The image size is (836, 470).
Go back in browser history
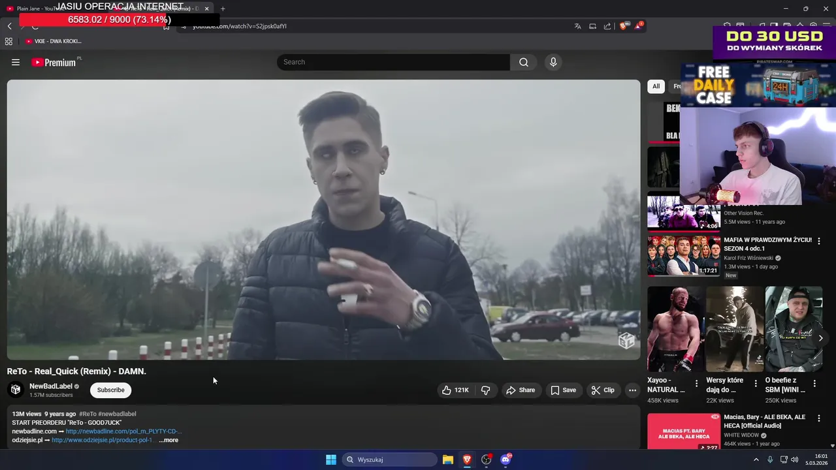click(9, 26)
